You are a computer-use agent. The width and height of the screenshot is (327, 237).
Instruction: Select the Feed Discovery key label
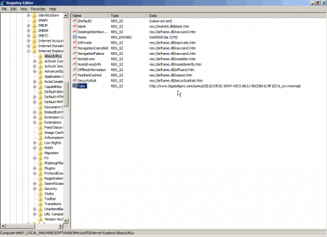[x=54, y=127]
